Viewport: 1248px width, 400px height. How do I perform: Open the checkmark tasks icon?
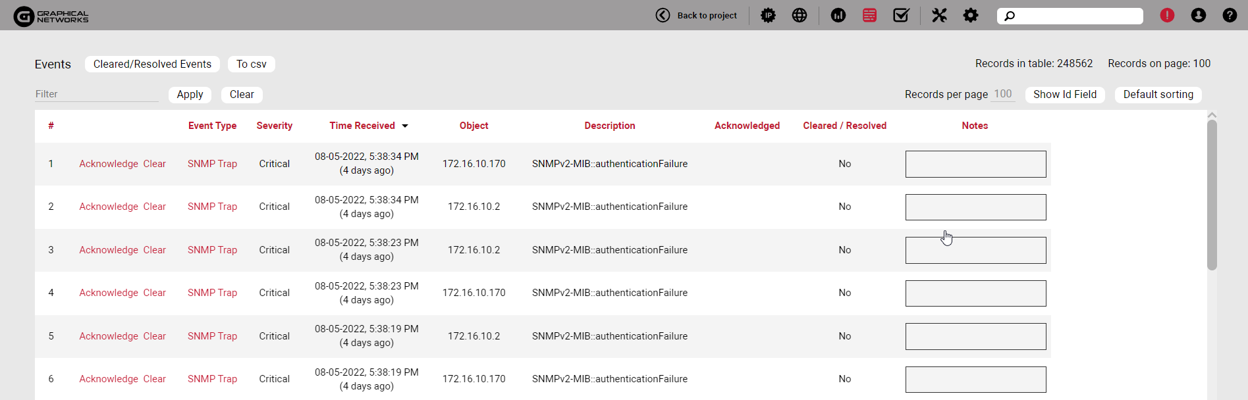(901, 15)
